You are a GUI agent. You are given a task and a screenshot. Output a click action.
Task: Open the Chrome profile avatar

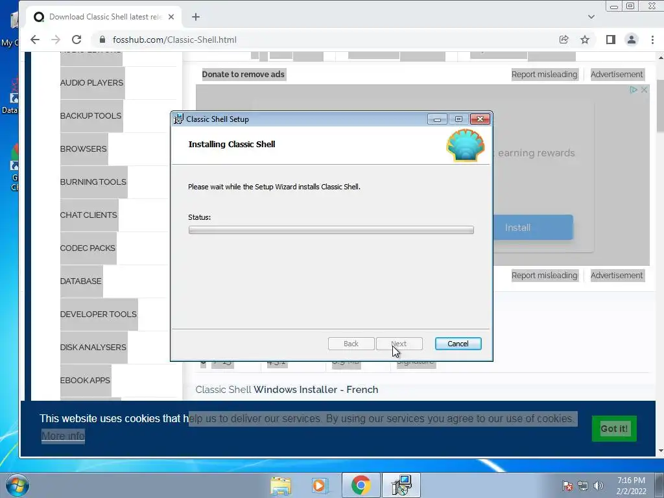(x=632, y=40)
